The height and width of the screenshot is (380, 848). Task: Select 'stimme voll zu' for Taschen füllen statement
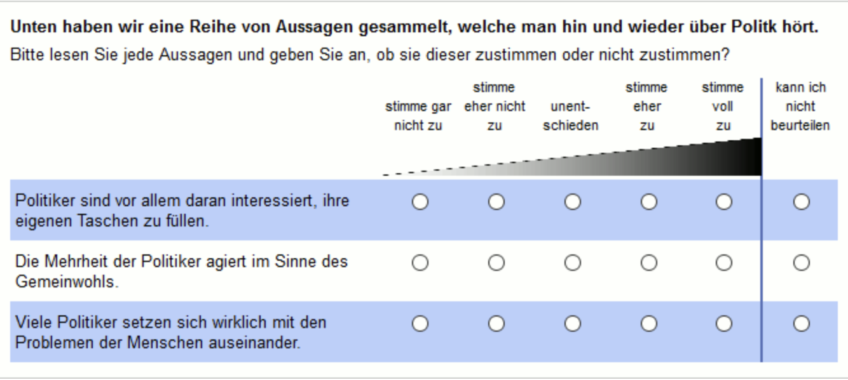pos(724,202)
